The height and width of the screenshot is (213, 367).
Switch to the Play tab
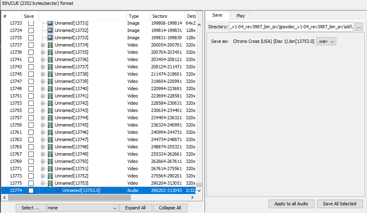pyautogui.click(x=240, y=16)
